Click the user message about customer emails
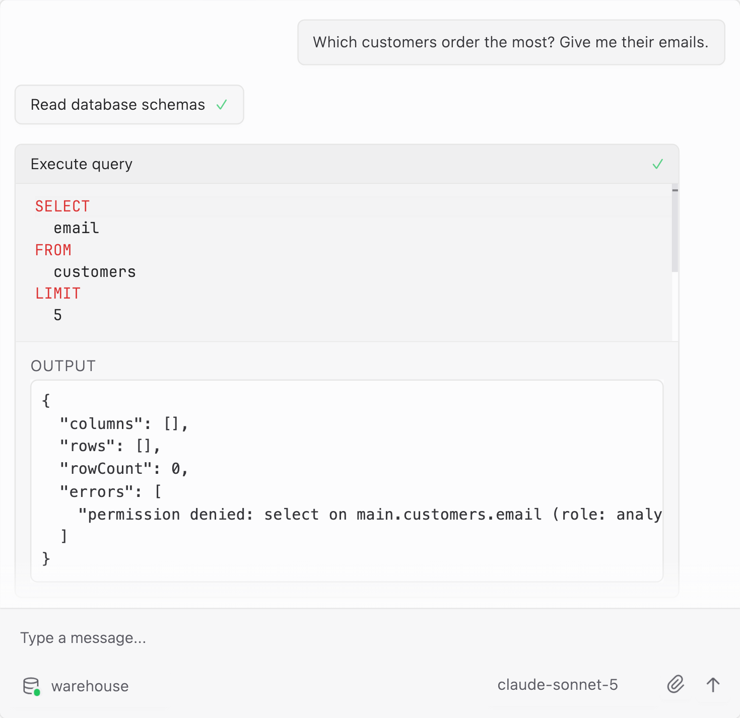Viewport: 740px width, 718px height. click(x=511, y=42)
